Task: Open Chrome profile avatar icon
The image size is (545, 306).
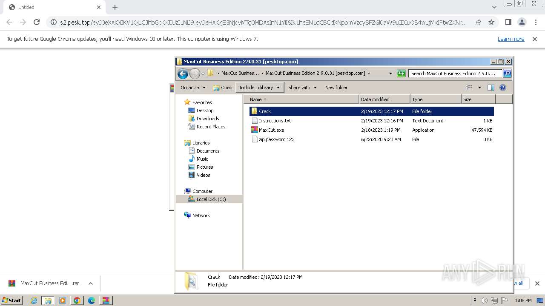Action: [522, 22]
